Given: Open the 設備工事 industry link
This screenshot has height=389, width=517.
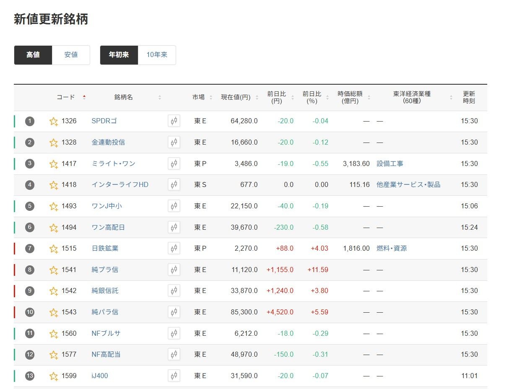Looking at the screenshot, I should pyautogui.click(x=390, y=163).
